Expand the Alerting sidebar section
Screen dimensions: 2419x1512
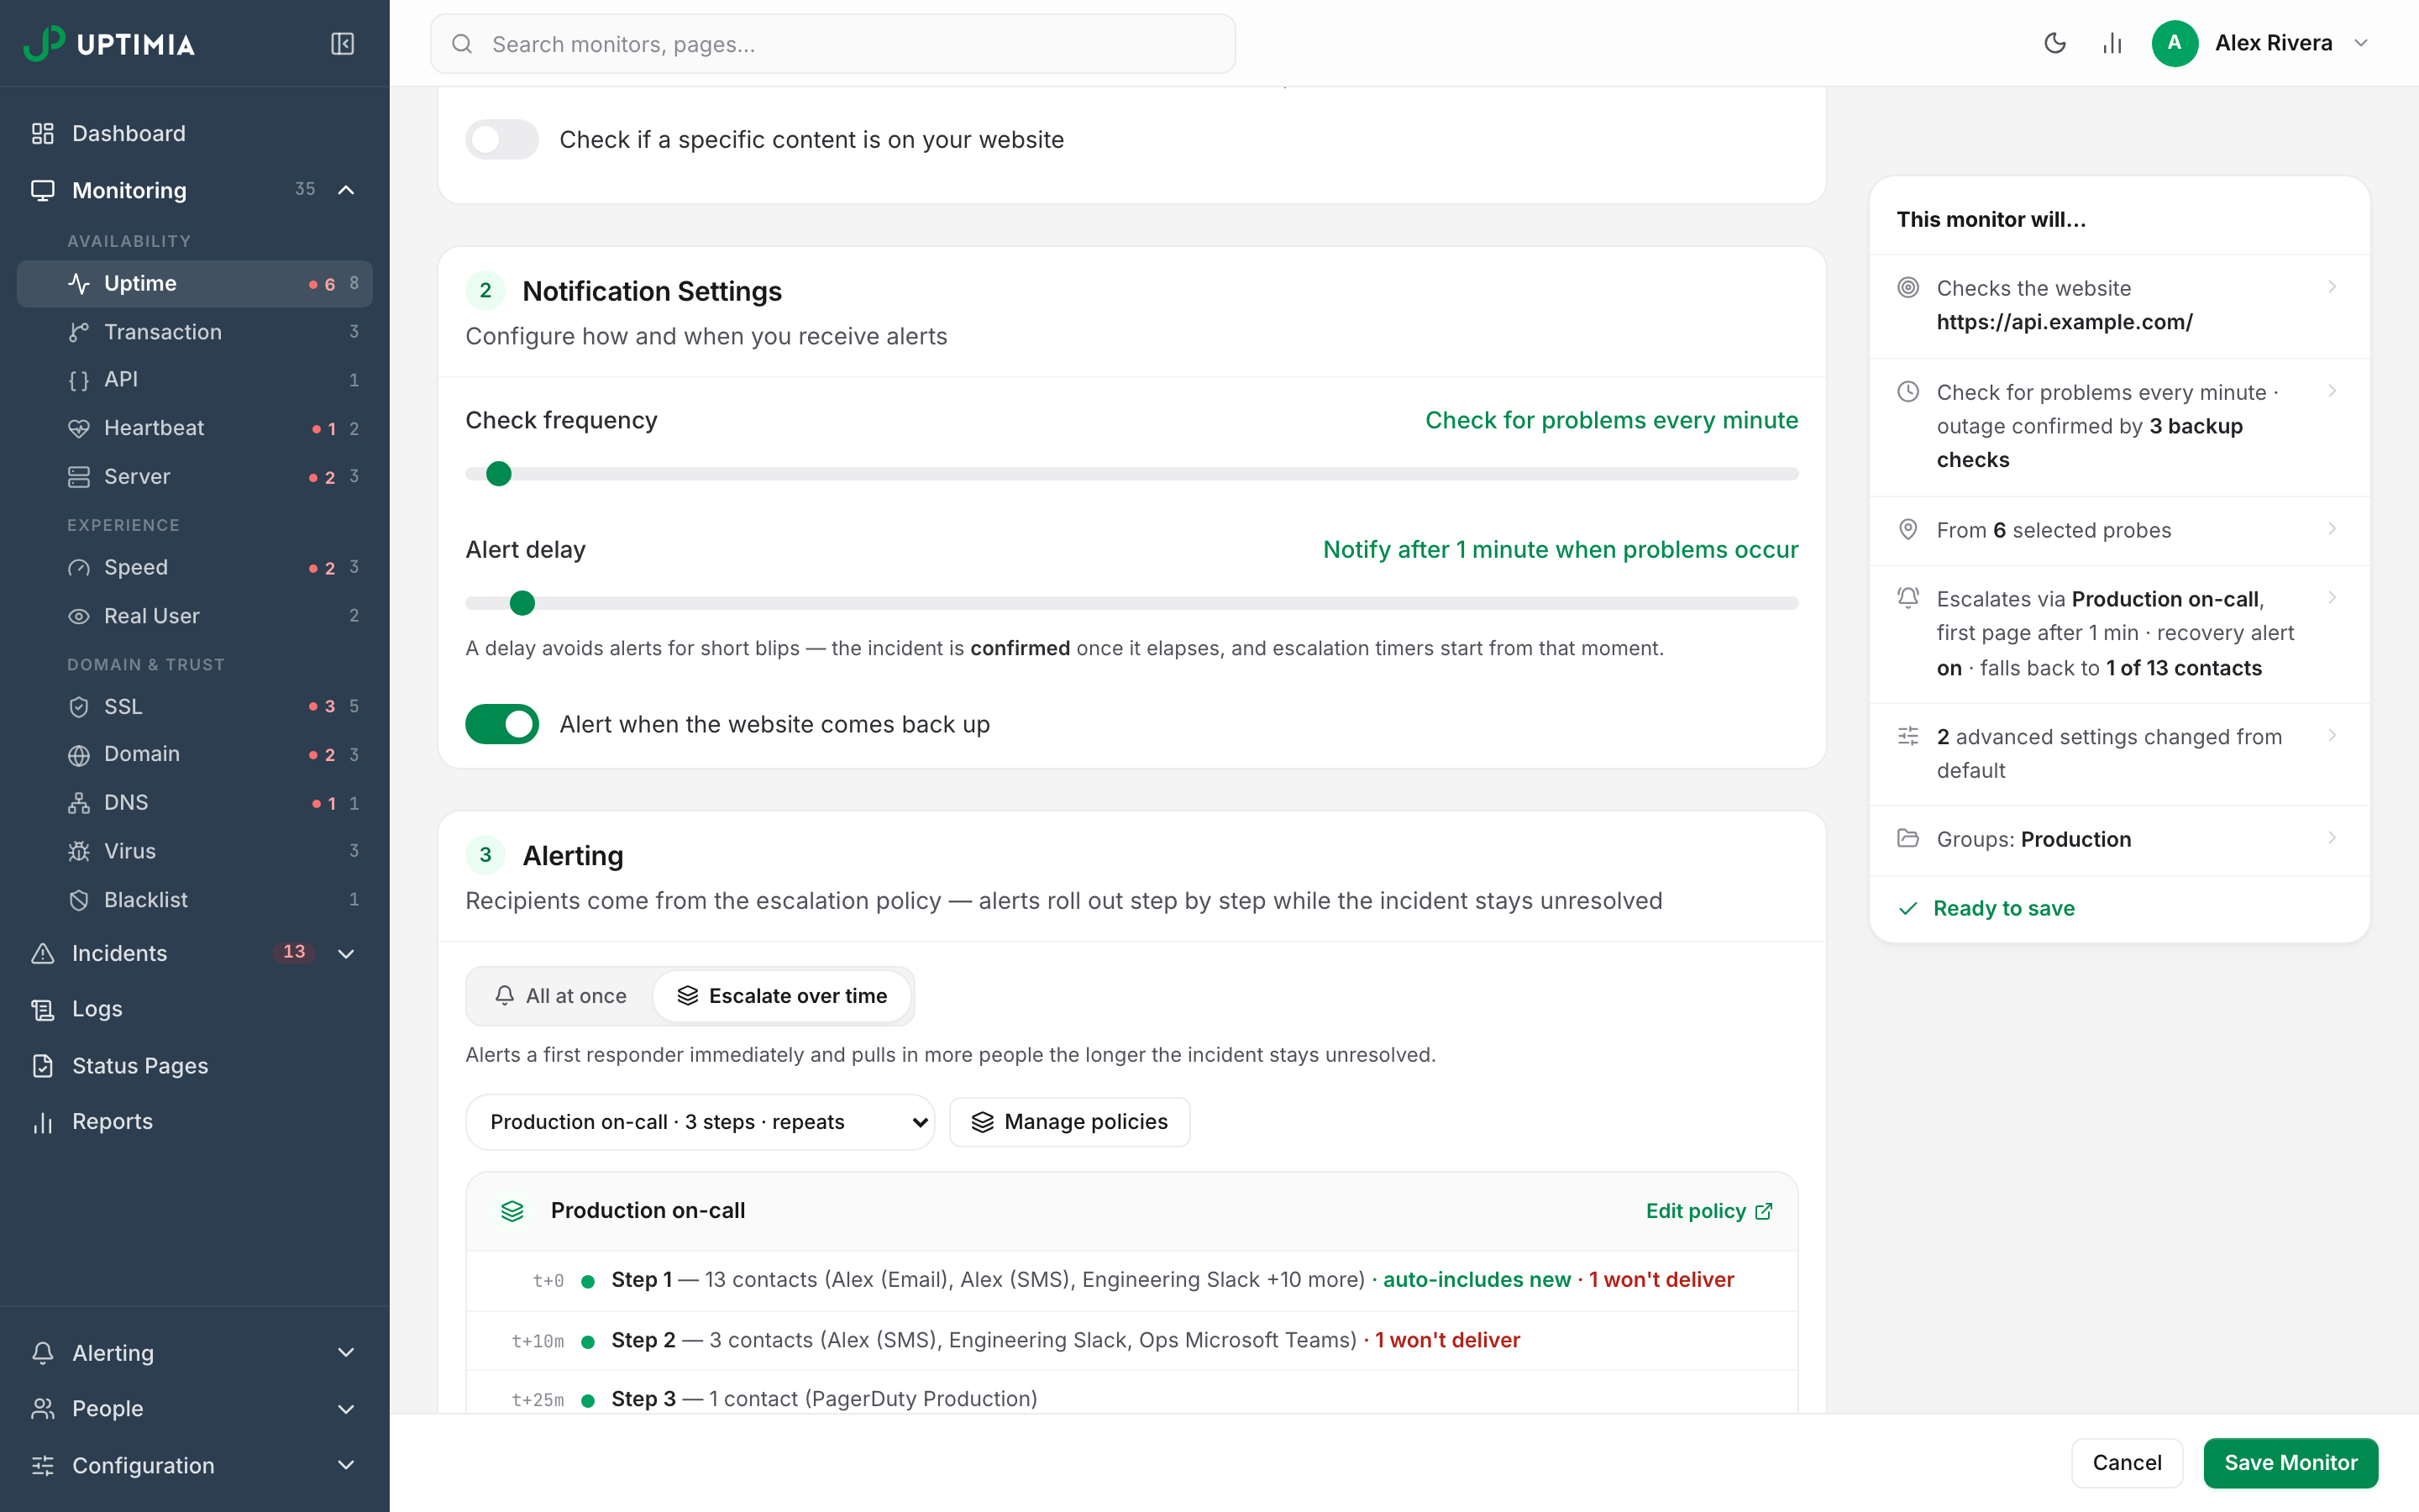pos(346,1353)
